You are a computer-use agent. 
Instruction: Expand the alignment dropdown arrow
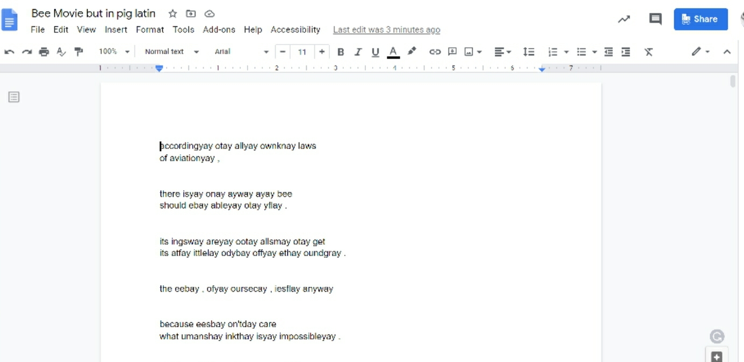[x=509, y=52]
